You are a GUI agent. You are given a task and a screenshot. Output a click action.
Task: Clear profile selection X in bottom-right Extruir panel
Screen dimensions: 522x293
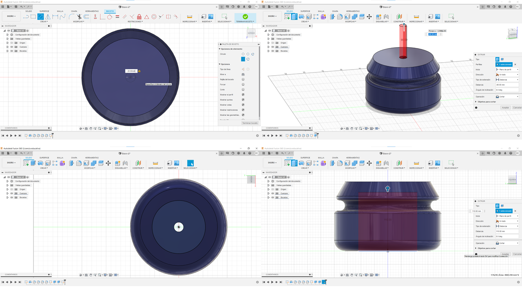tap(515, 211)
